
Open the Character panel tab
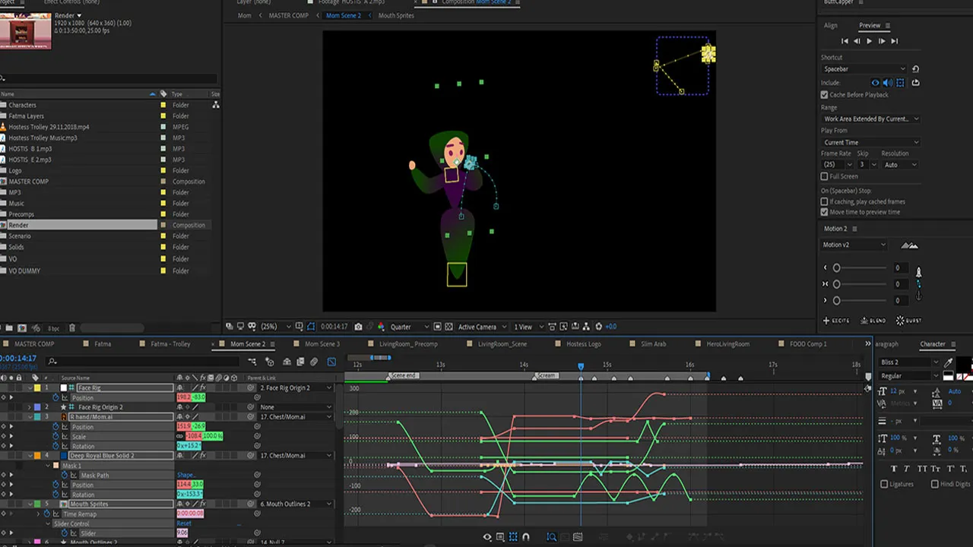click(x=933, y=344)
